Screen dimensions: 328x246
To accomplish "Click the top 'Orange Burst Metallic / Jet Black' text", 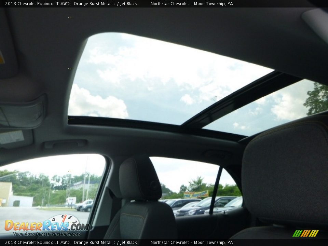I will point(105,4).
